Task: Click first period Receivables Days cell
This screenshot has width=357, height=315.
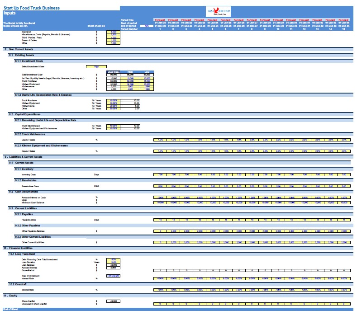Action: coord(160,186)
